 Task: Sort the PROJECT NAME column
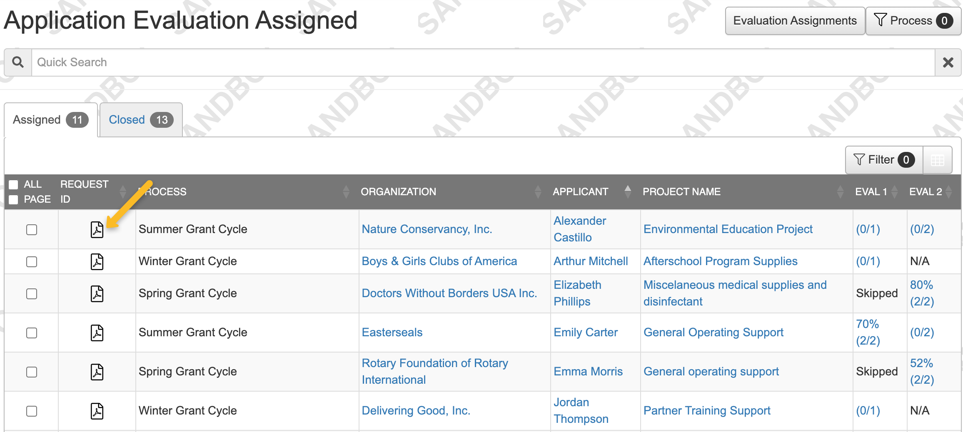click(840, 191)
